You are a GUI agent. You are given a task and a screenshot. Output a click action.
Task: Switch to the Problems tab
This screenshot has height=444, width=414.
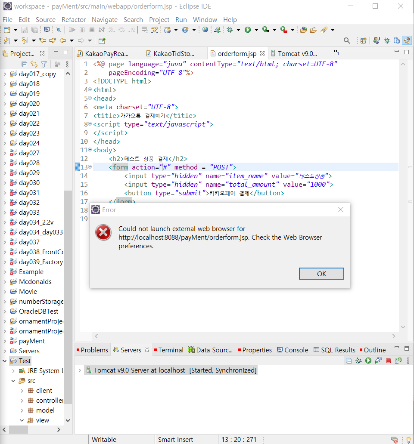pos(92,350)
